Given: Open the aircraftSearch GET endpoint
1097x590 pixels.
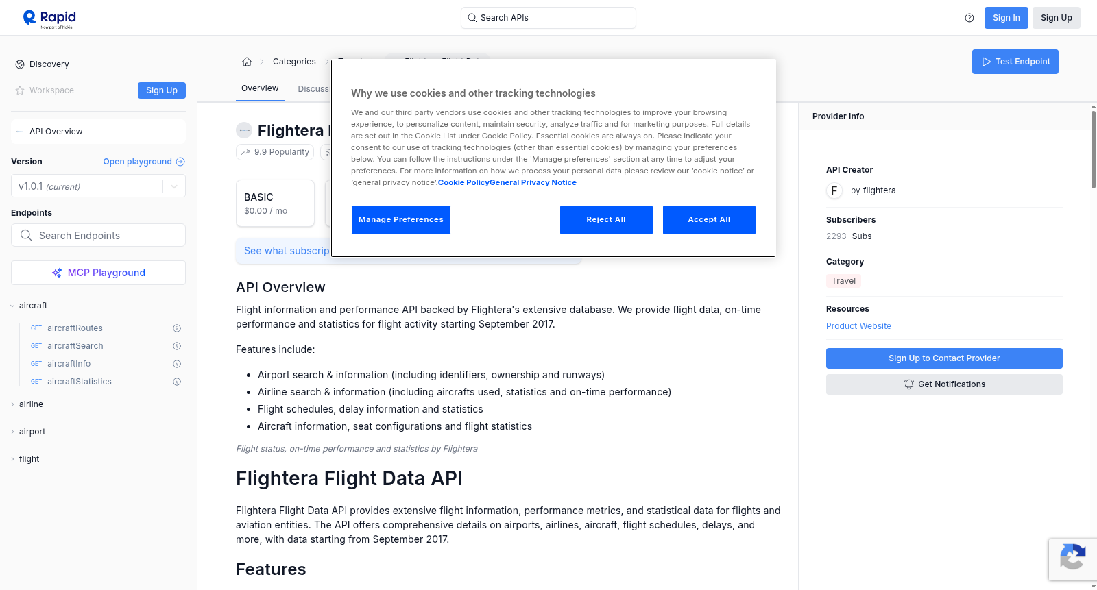Looking at the screenshot, I should pos(75,346).
